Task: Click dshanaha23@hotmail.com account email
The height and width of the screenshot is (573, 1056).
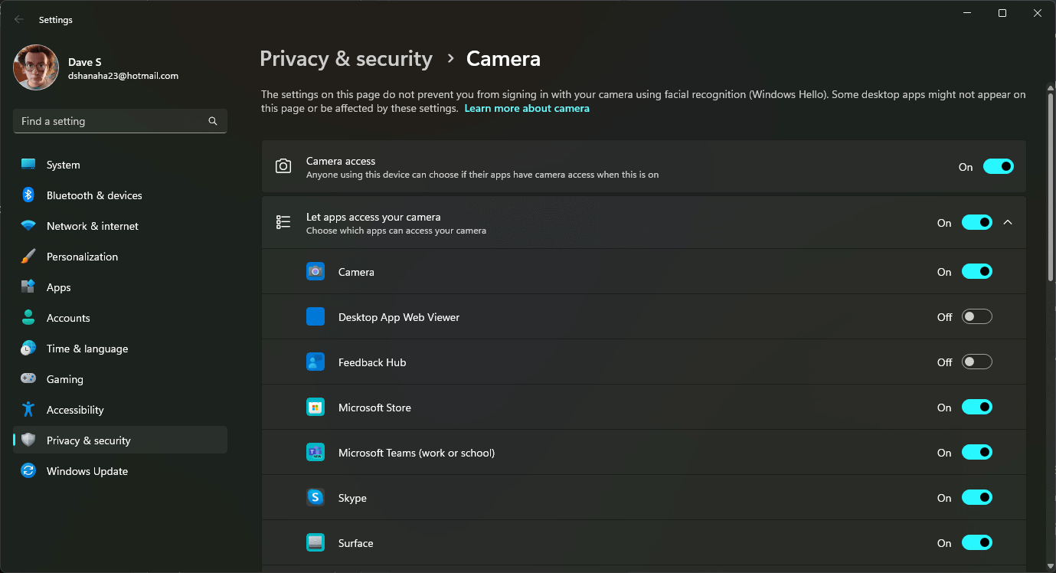Action: (123, 76)
